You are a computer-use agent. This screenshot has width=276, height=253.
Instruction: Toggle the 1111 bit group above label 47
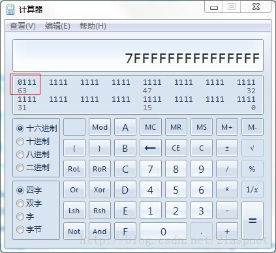point(152,82)
